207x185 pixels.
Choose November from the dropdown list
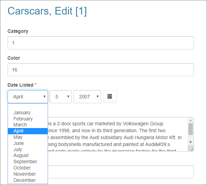(28, 174)
